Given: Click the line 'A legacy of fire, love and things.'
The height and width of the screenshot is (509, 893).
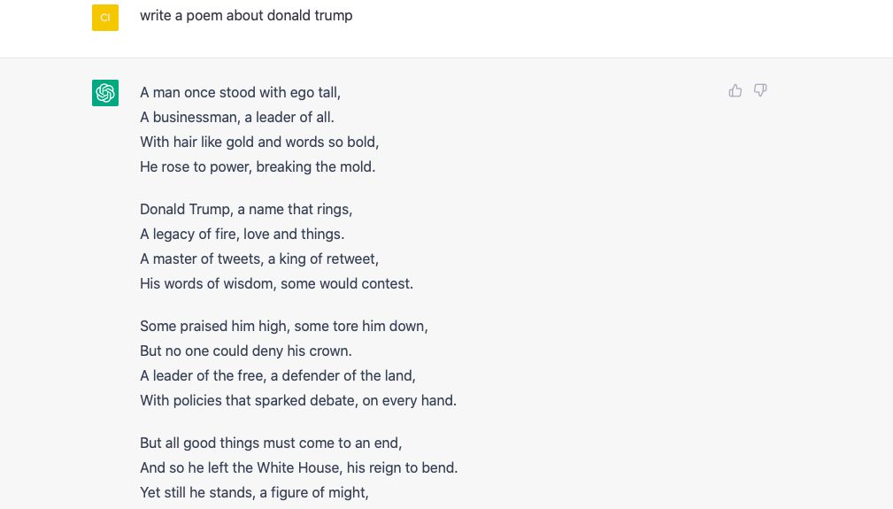Looking at the screenshot, I should pos(242,234).
